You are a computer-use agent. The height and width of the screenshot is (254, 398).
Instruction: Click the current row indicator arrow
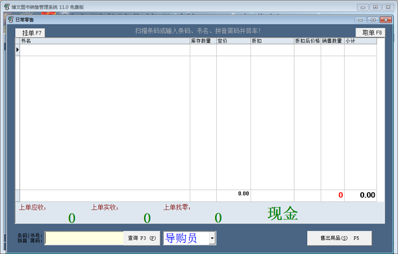17,50
